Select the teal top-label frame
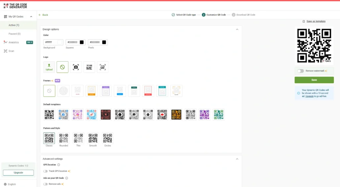This screenshot has width=340, height=187. [162, 91]
